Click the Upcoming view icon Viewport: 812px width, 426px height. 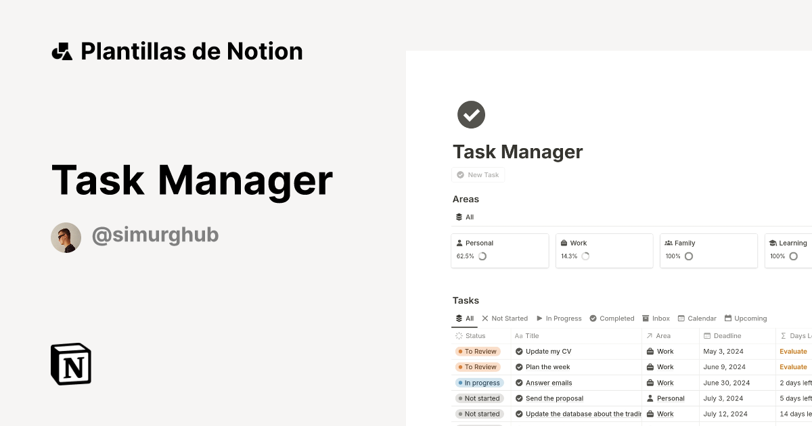[729, 318]
